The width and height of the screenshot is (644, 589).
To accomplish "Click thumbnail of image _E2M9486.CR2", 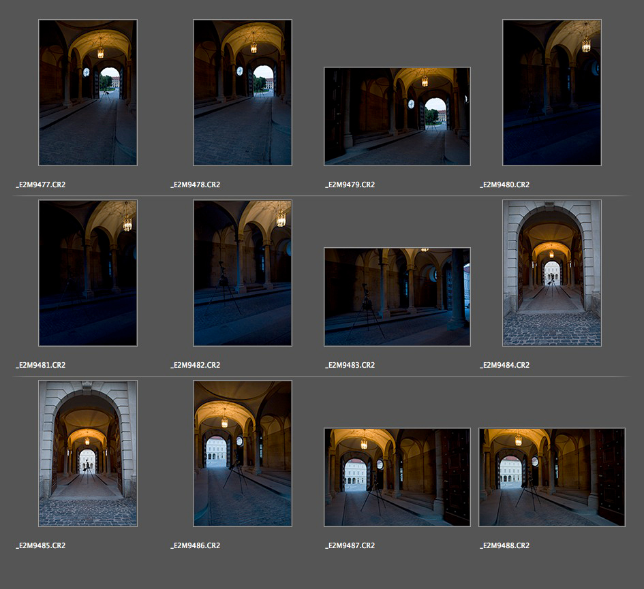I will 243,453.
